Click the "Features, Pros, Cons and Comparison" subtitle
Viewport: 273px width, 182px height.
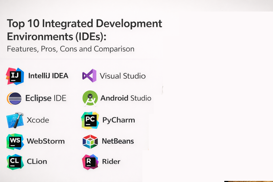click(x=71, y=49)
